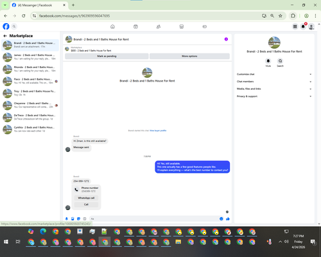Click the Facebook logo
The height and width of the screenshot is (257, 321).
[x=6, y=26]
